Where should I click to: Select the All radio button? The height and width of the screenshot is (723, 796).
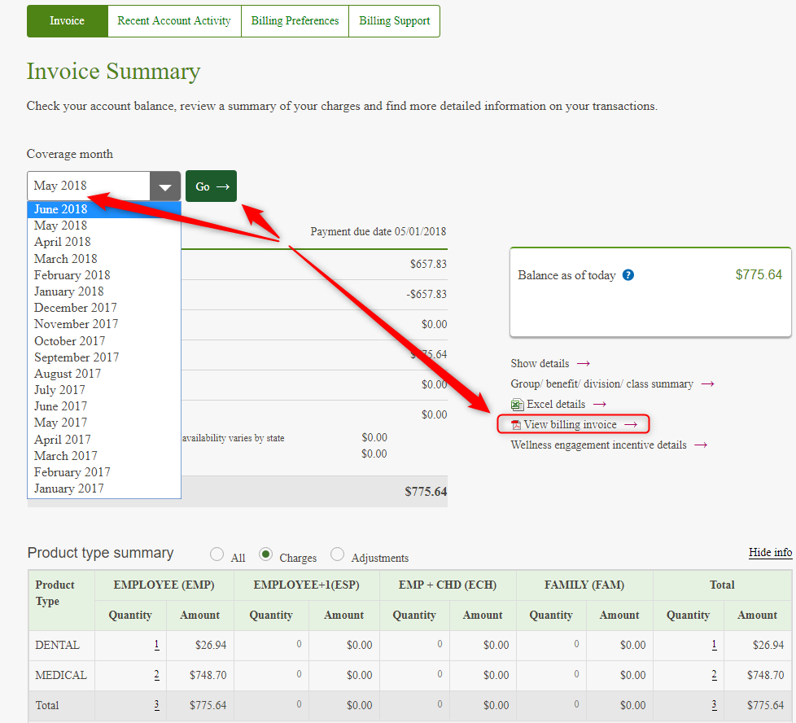217,555
